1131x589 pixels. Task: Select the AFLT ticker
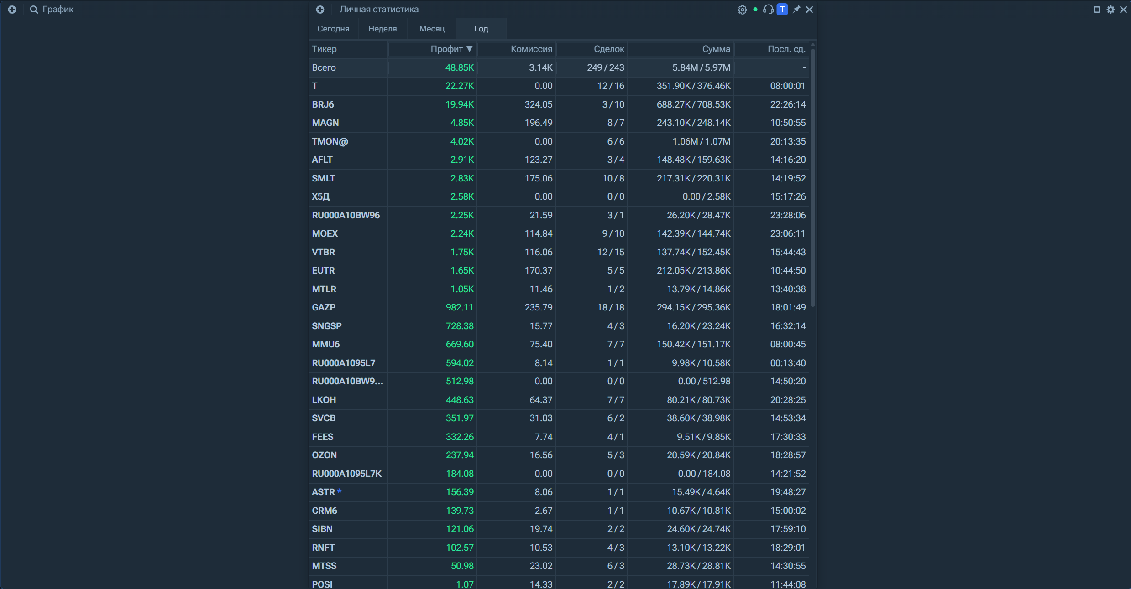pos(322,160)
